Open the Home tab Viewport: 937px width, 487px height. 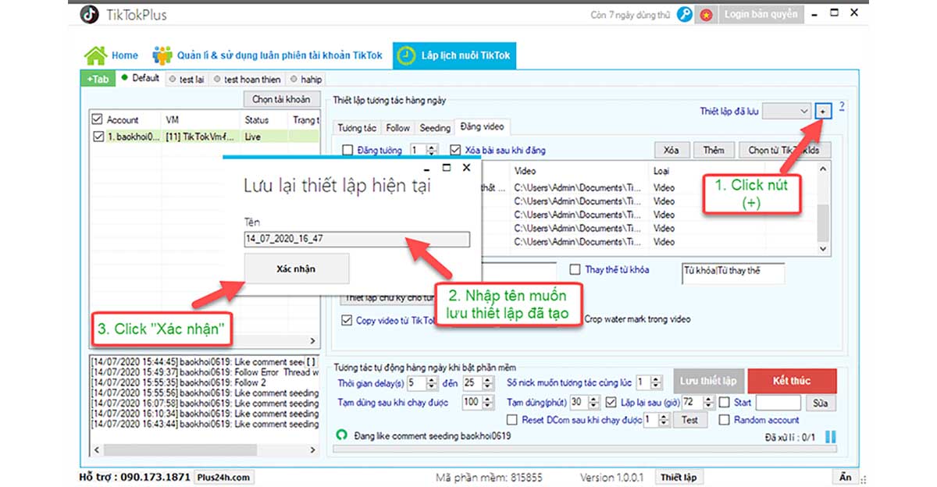click(x=112, y=55)
